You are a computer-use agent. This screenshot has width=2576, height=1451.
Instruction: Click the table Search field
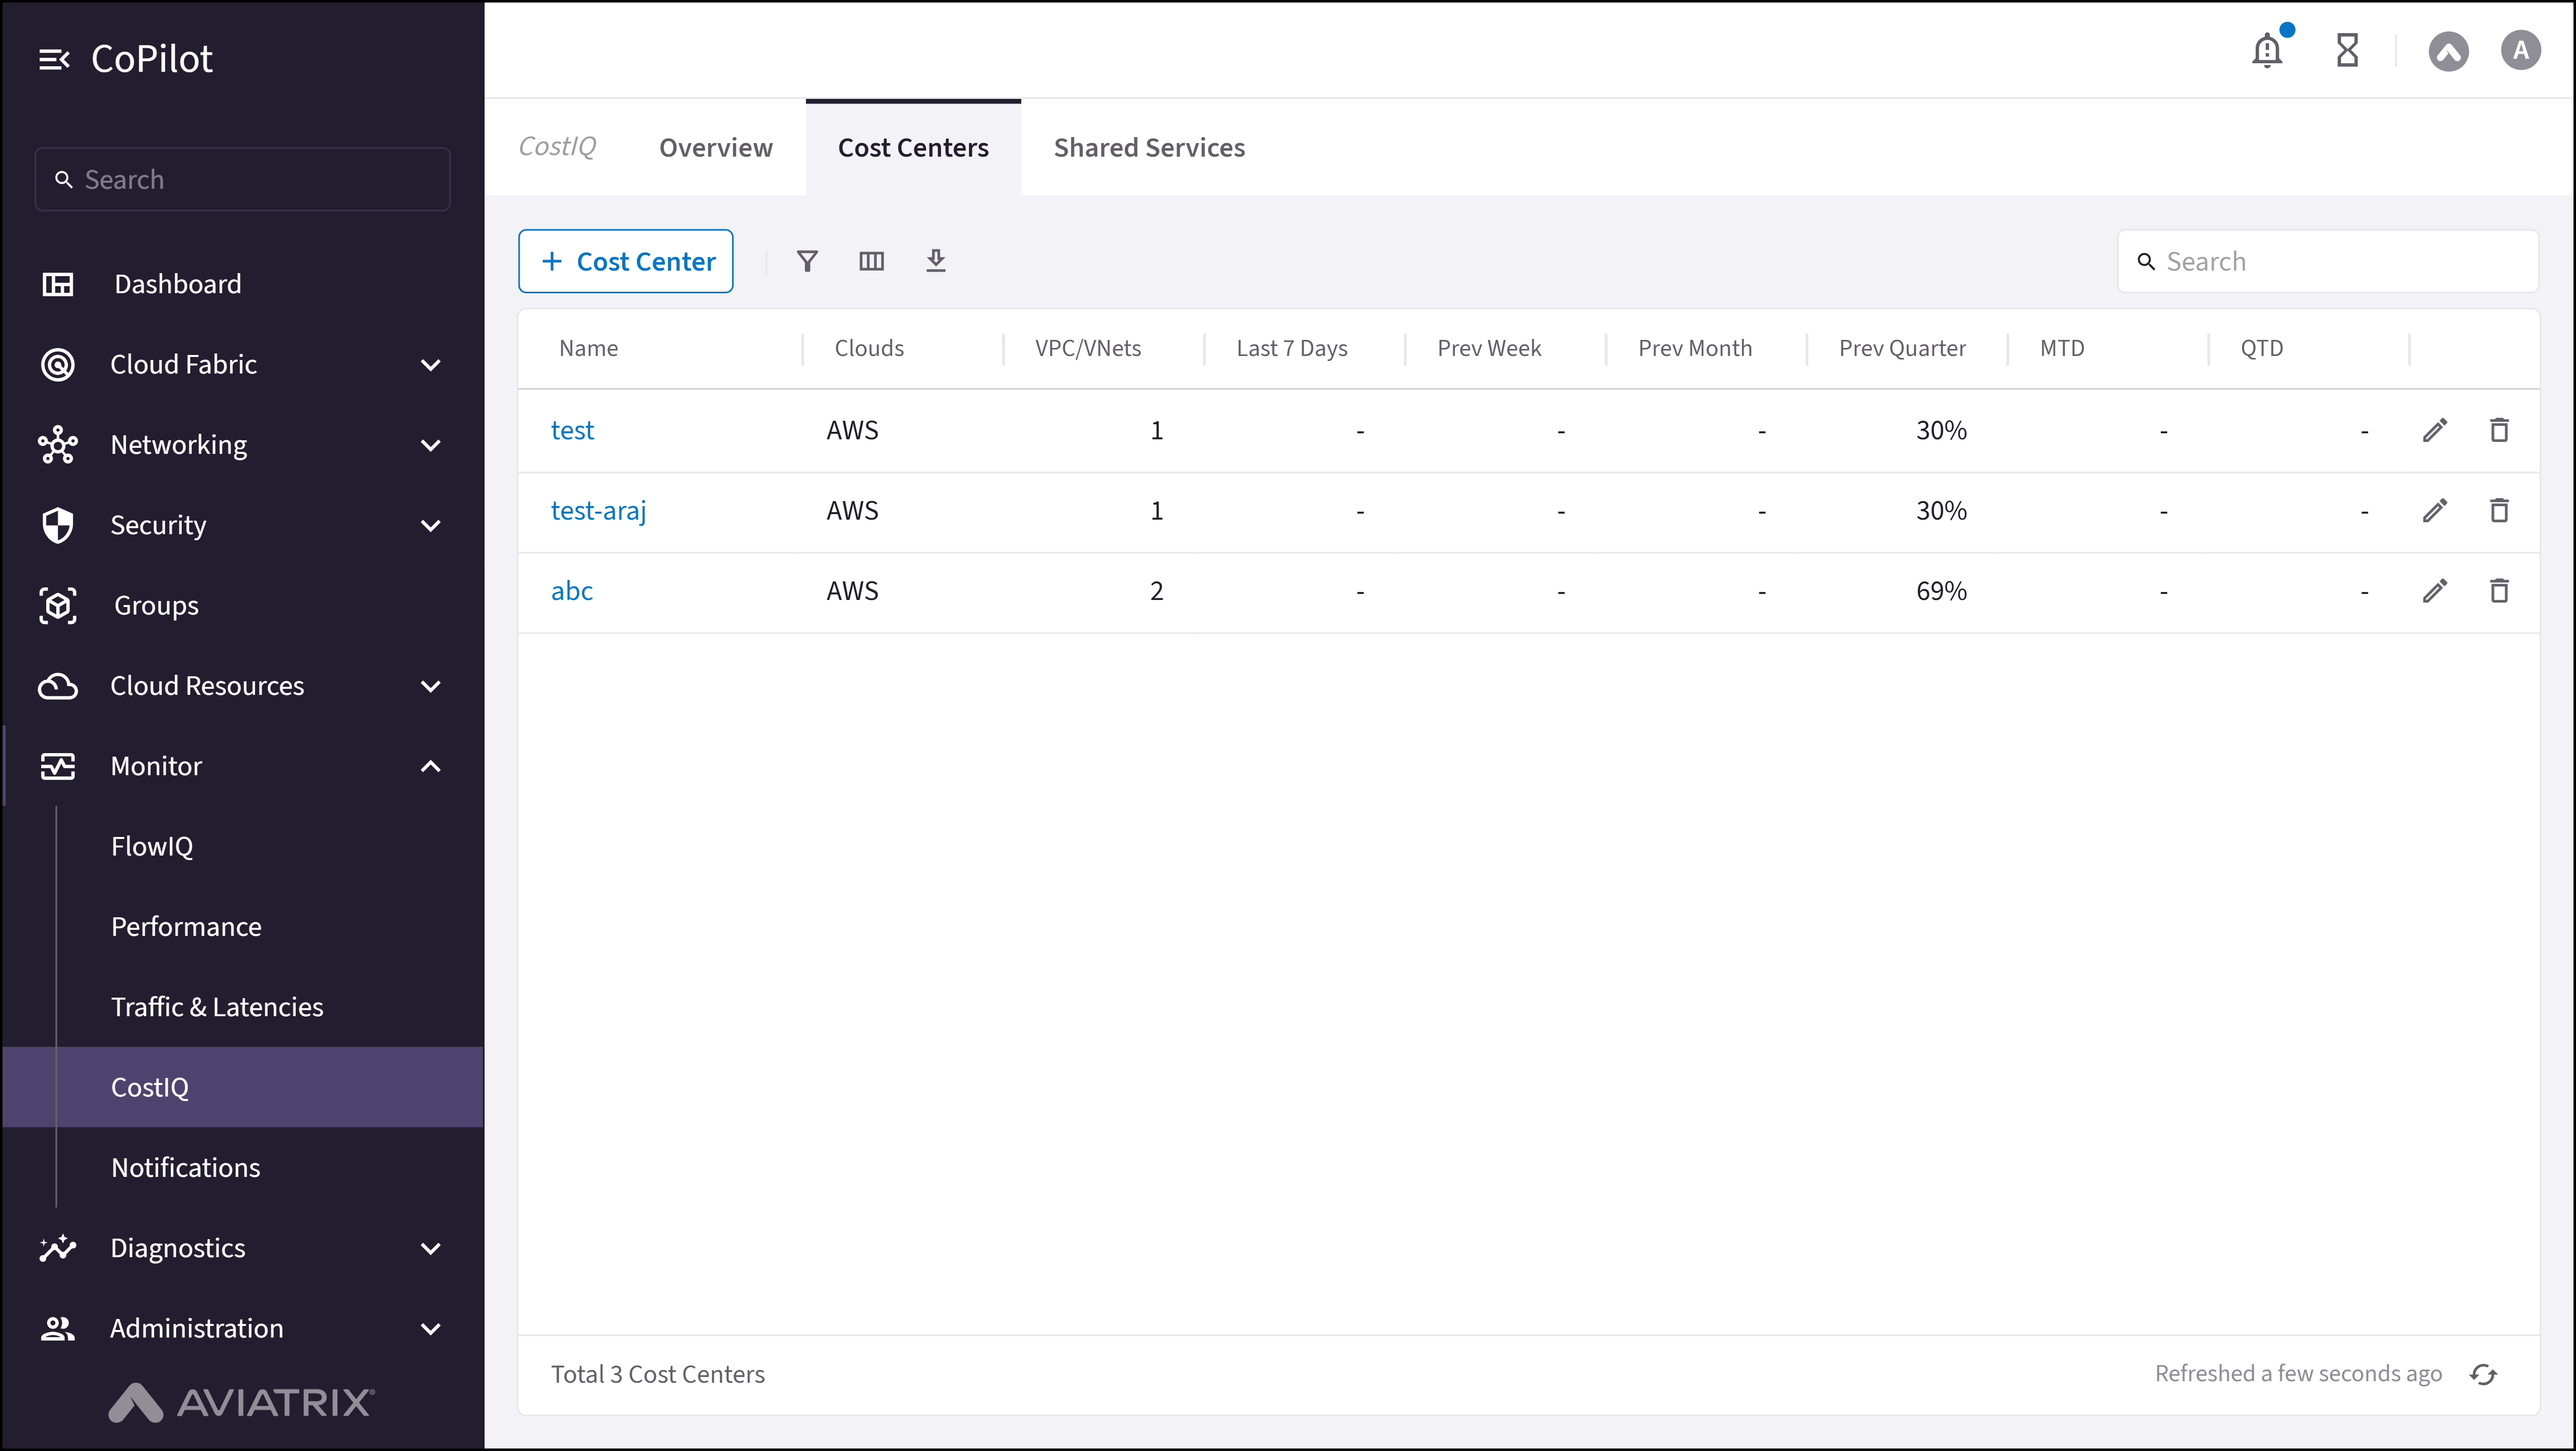coord(2340,262)
